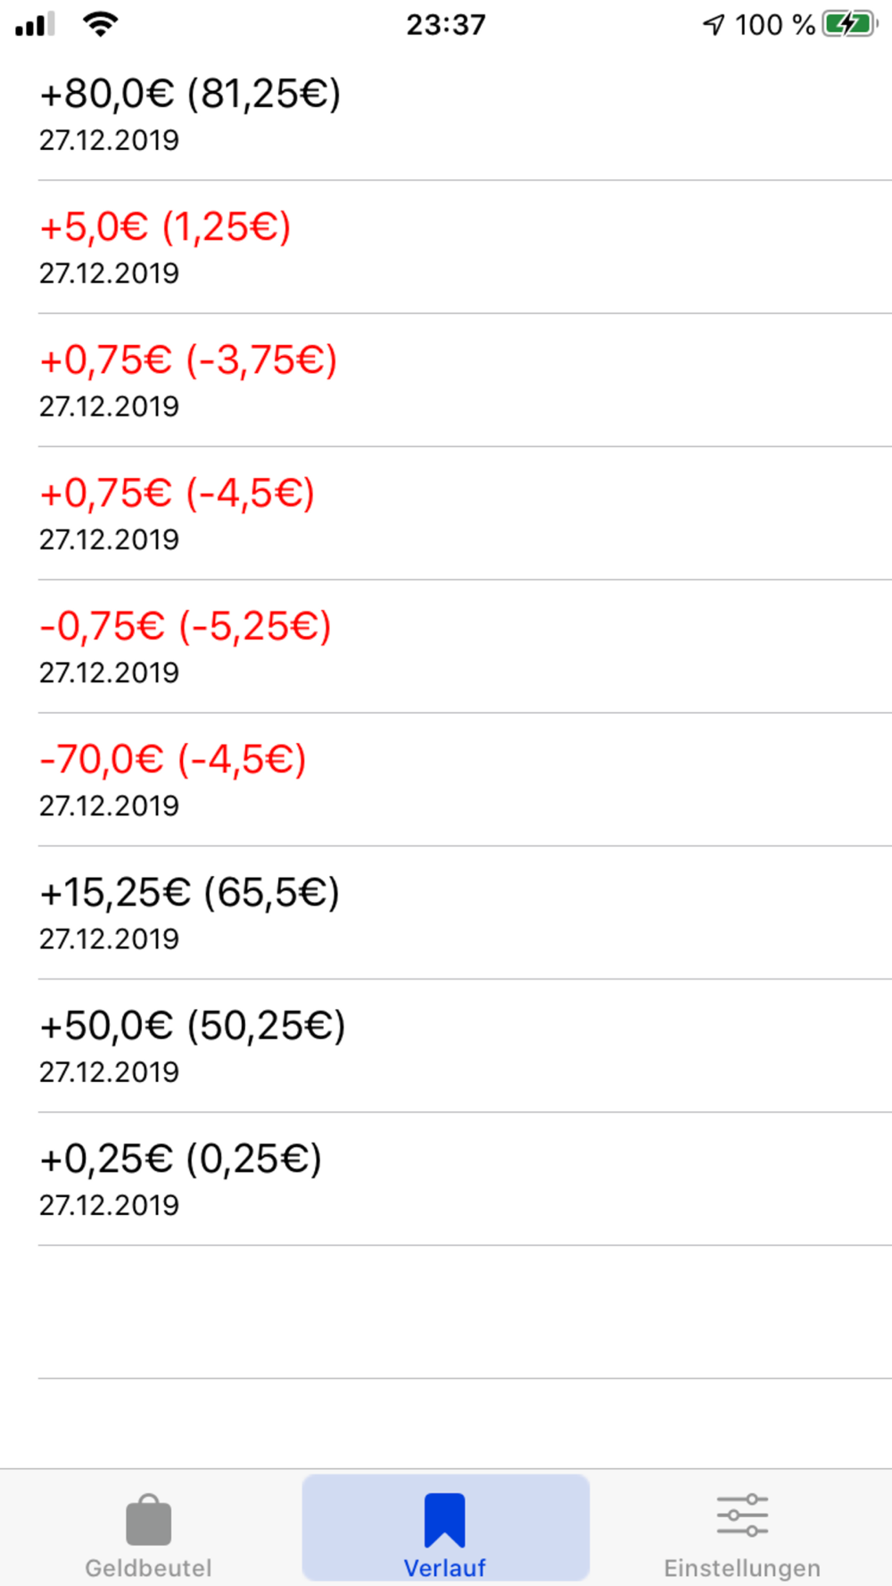Tap the Wi-Fi status icon
Viewport: 892px width, 1586px height.
pyautogui.click(x=101, y=24)
